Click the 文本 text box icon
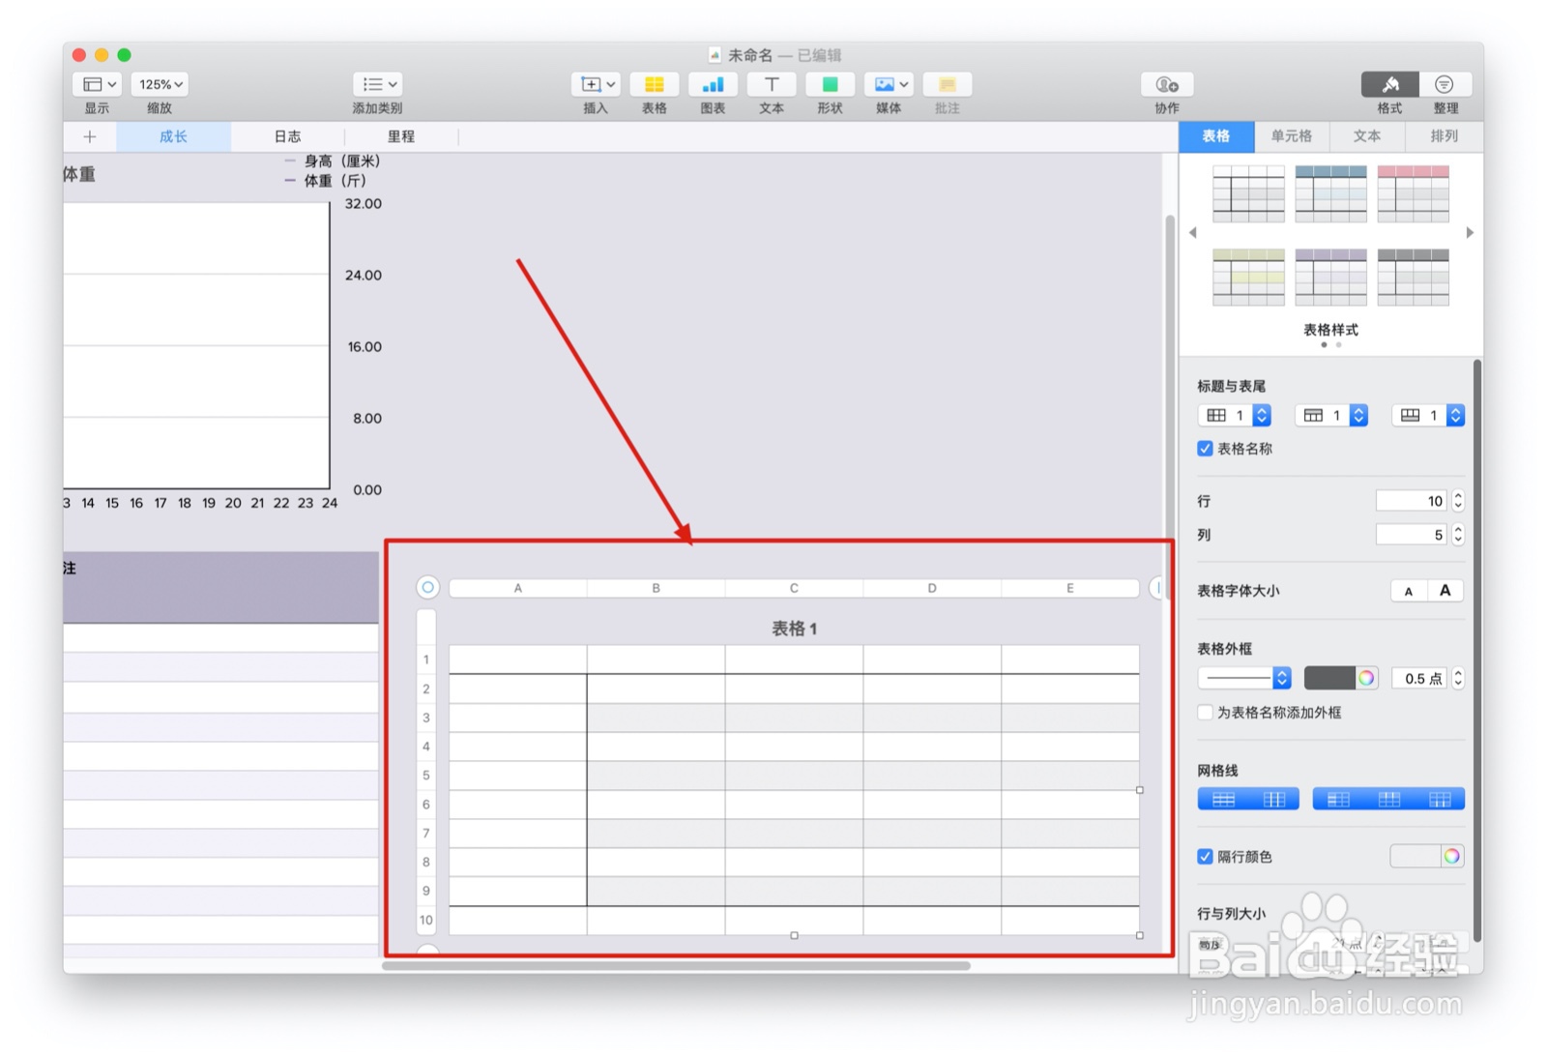The width and height of the screenshot is (1547, 1057). pos(772,84)
